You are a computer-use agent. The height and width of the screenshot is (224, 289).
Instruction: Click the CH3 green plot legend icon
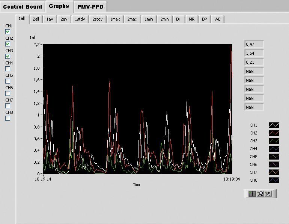click(274, 141)
